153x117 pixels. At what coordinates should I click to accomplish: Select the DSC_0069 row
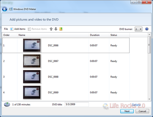coord(66,93)
